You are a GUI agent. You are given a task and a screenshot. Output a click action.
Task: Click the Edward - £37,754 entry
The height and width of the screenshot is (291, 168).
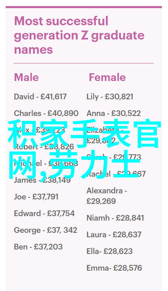[44, 213]
